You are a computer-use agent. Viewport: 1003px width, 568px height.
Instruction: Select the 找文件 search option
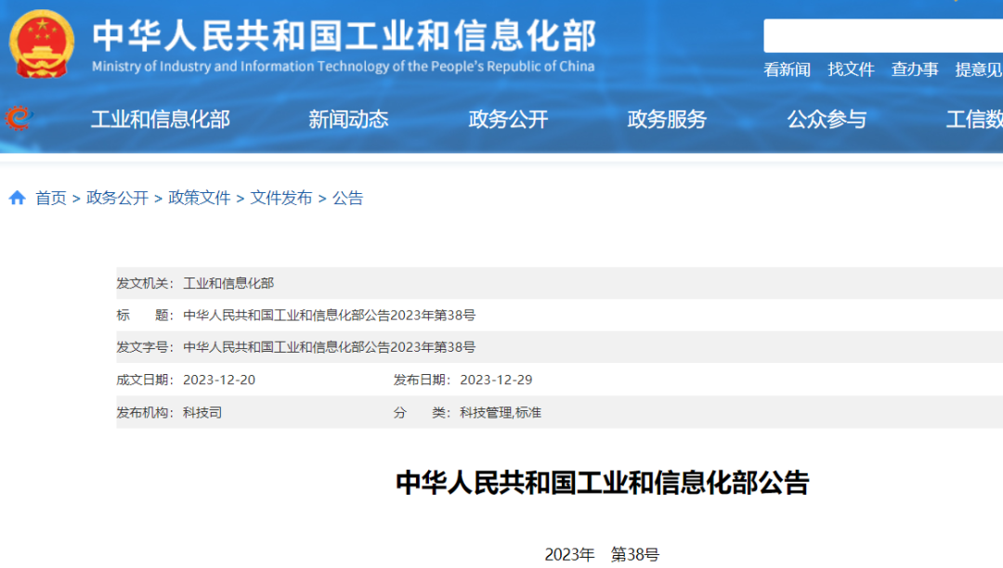click(x=851, y=70)
